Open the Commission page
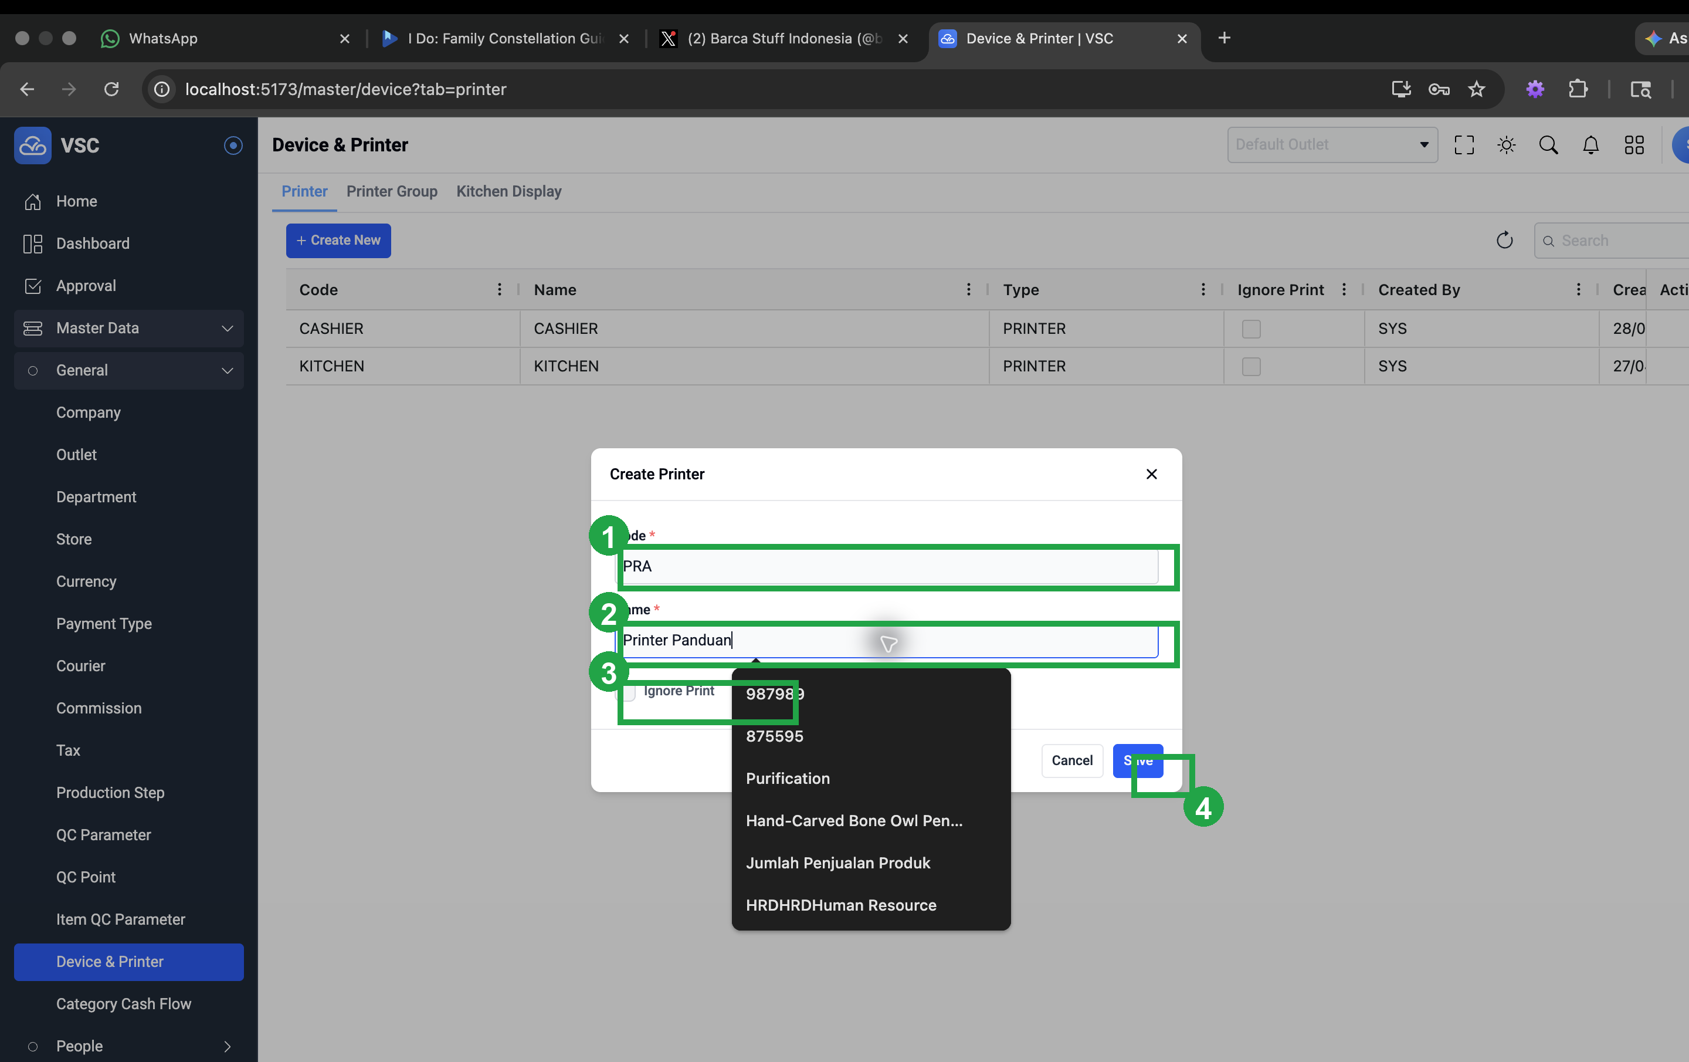 [99, 708]
